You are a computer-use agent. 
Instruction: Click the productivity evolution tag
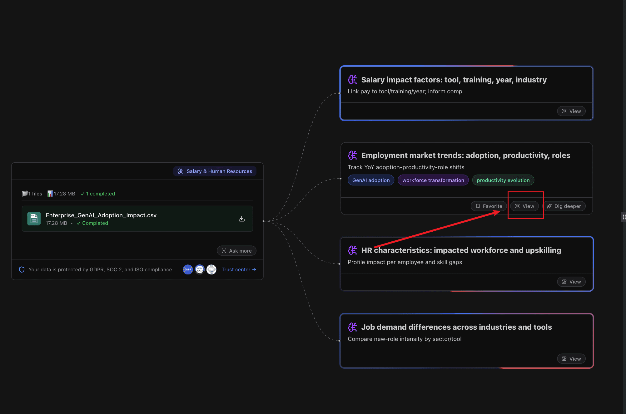(503, 180)
